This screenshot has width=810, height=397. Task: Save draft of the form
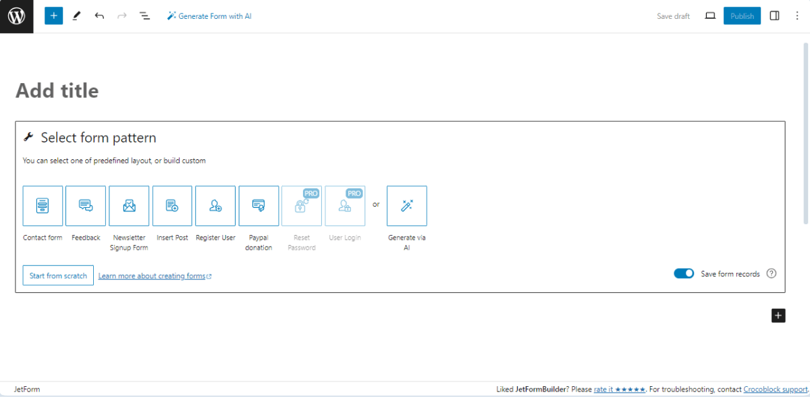pos(673,16)
